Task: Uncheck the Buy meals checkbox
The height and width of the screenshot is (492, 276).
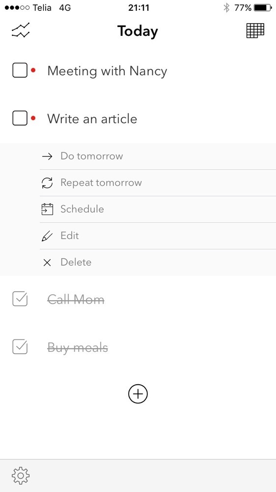Action: pyautogui.click(x=20, y=347)
